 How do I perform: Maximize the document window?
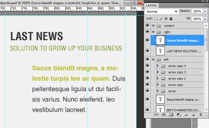tap(134, 3)
